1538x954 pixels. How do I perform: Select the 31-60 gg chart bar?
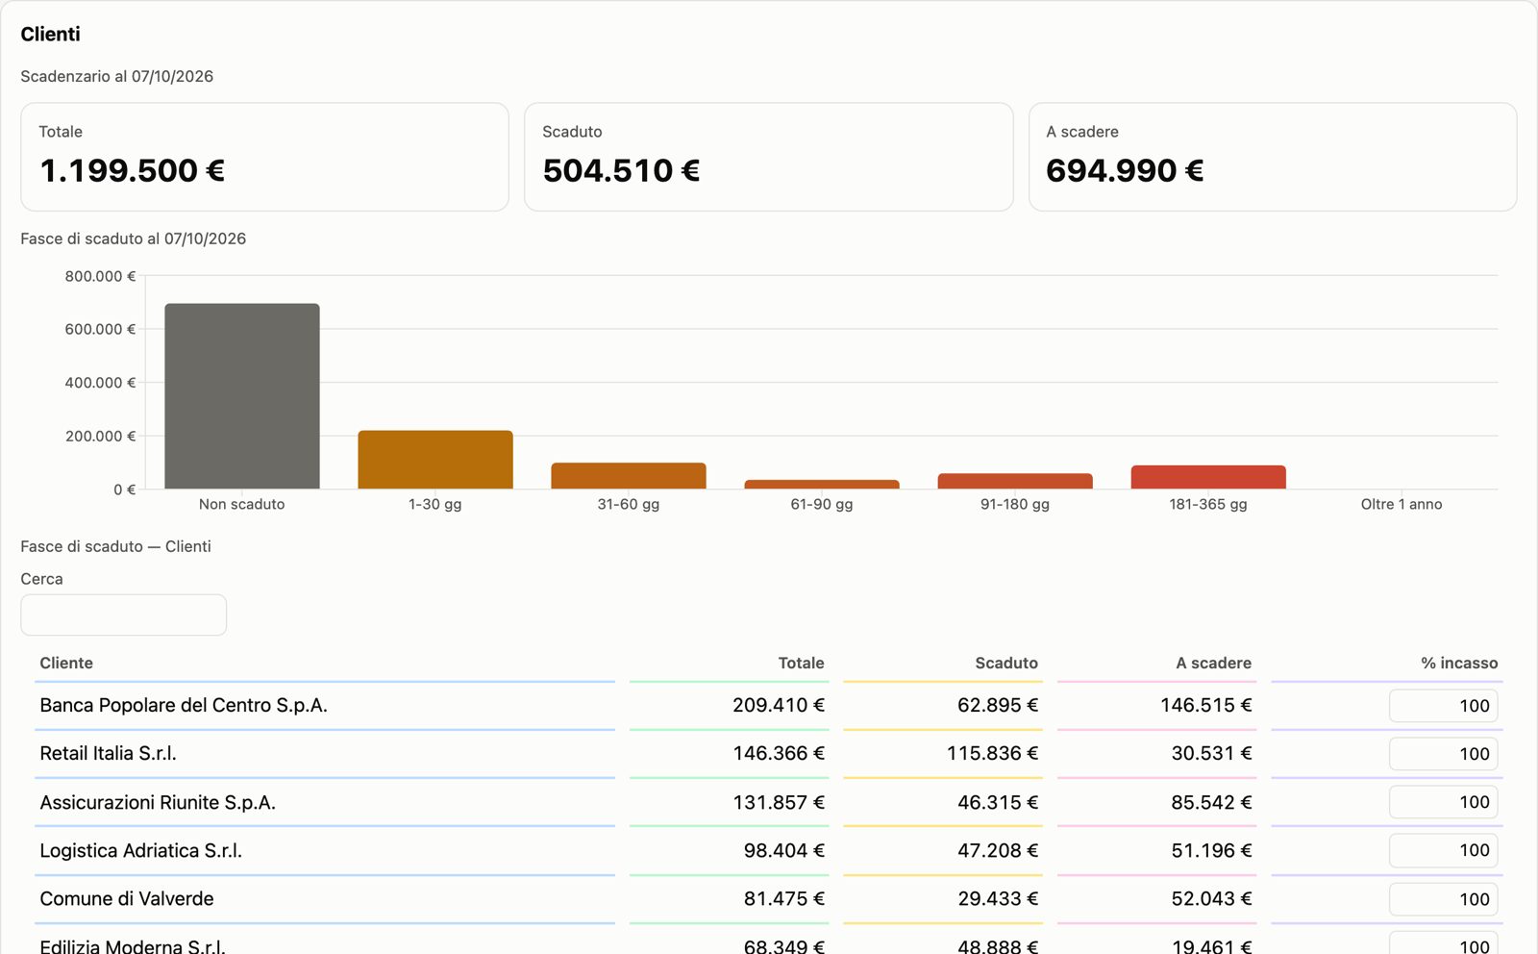629,476
